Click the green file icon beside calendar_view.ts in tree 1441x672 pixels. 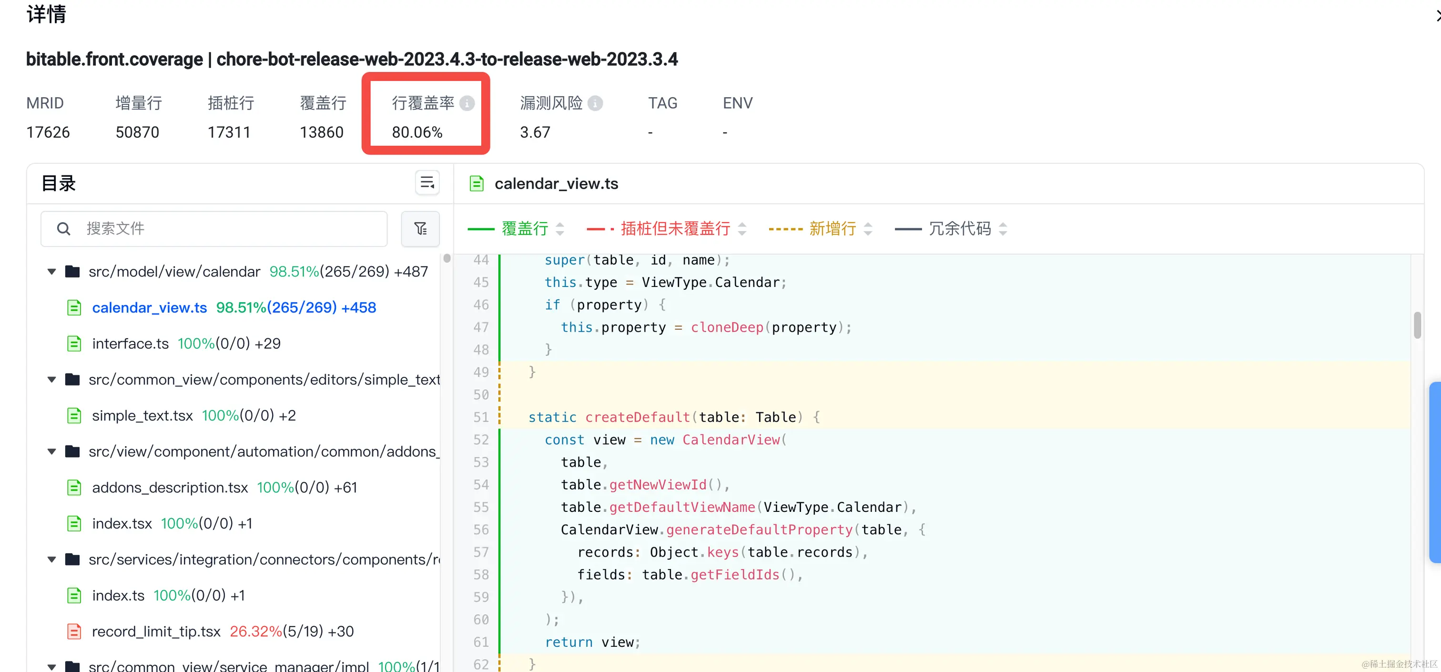(x=74, y=308)
